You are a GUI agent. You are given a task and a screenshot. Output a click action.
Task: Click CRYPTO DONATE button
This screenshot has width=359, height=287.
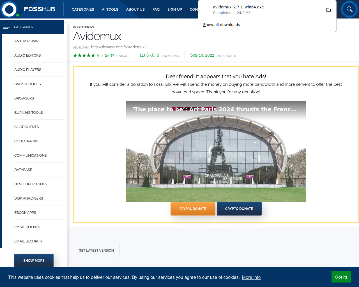[239, 209]
